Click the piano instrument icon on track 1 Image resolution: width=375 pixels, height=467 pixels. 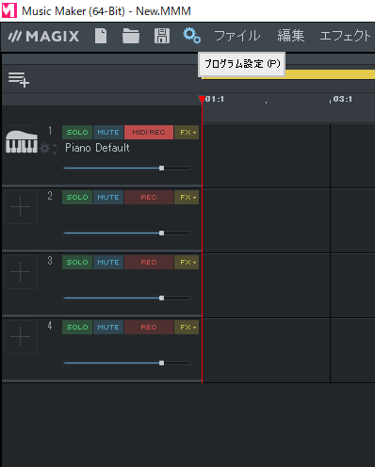tap(22, 141)
